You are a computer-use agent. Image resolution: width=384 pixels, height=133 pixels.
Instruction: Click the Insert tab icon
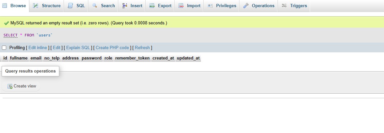[124, 6]
